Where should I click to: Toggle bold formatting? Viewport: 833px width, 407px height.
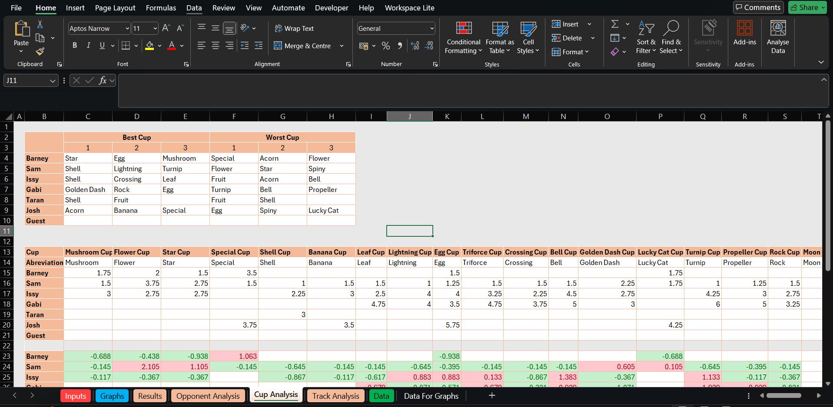pos(74,45)
